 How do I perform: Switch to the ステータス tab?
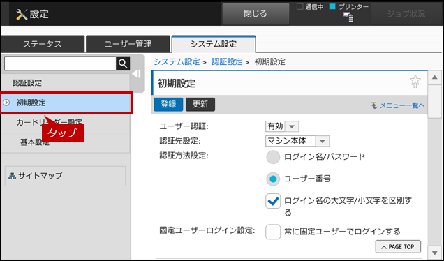click(x=43, y=44)
